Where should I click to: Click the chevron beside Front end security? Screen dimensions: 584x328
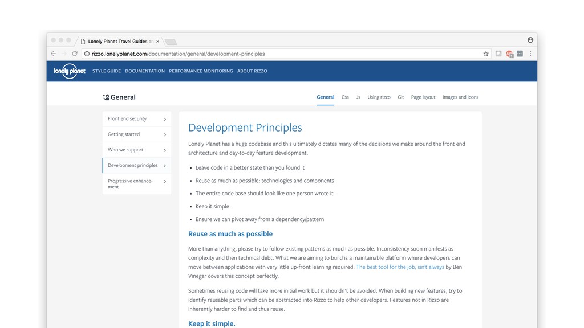165,119
